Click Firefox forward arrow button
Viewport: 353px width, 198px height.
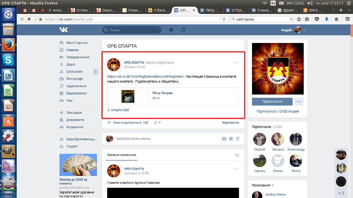pos(29,19)
